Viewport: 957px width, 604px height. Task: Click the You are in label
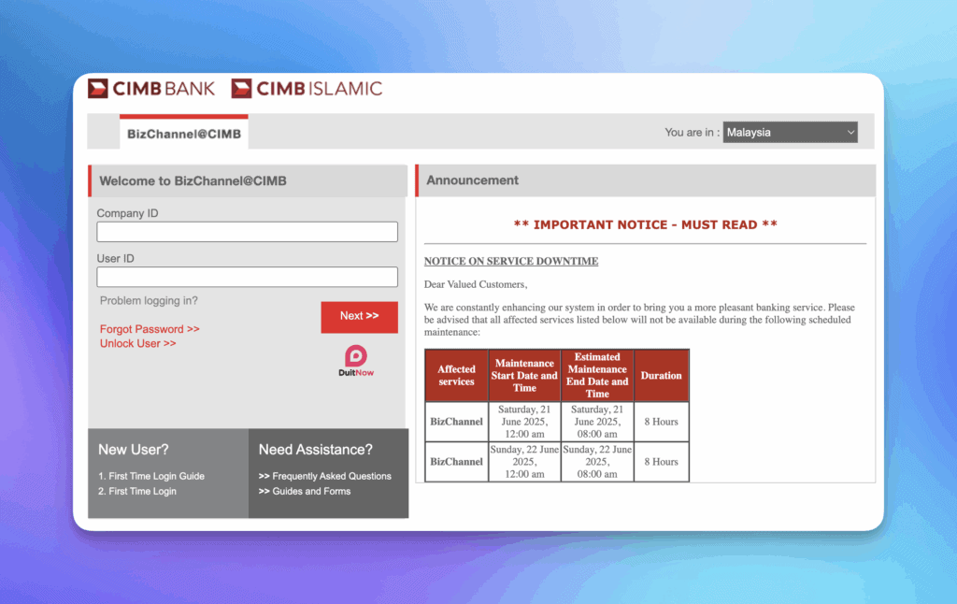click(692, 132)
